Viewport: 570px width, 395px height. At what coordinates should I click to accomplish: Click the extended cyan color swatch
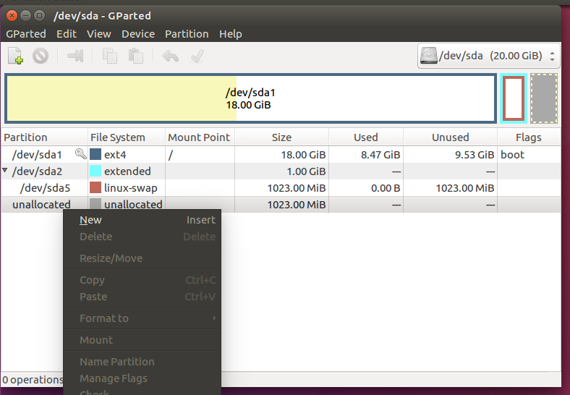point(95,171)
